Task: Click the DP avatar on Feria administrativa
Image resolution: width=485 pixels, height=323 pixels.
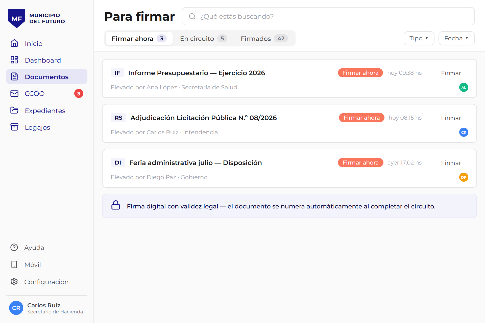Action: coord(464,177)
